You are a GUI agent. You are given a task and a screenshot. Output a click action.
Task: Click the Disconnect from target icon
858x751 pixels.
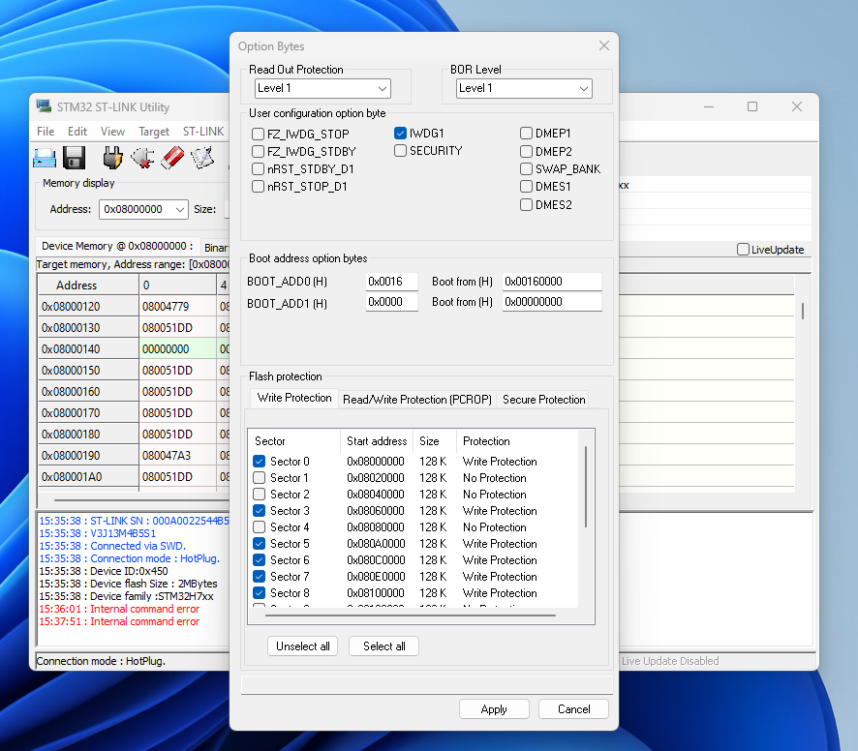(142, 156)
